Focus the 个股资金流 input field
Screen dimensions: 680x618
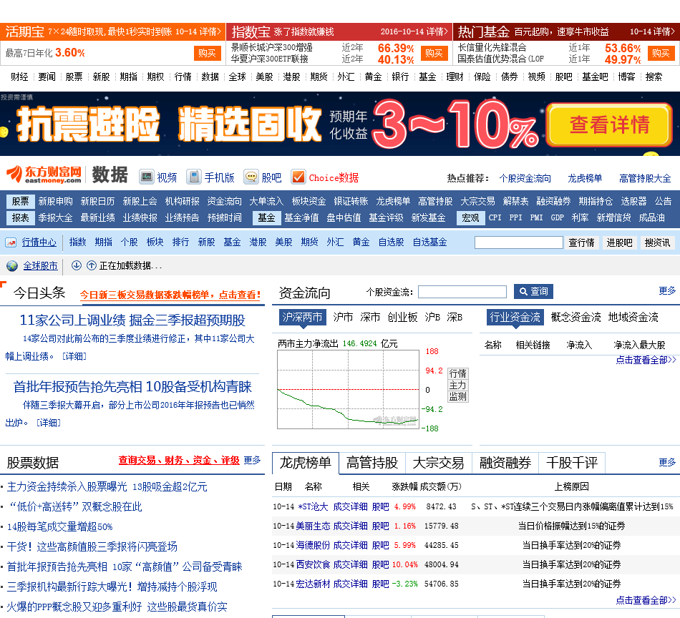tap(462, 292)
